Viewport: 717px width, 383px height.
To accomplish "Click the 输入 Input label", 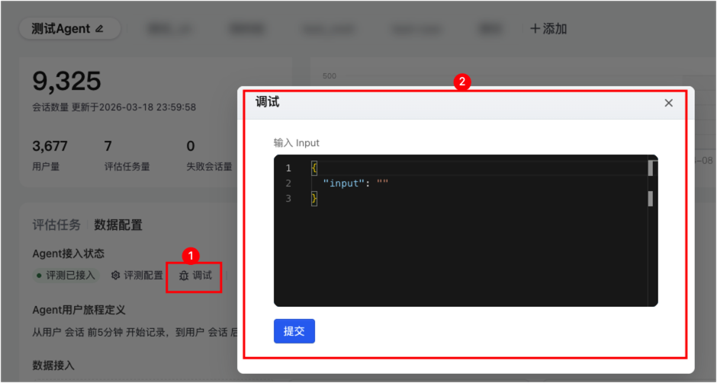I will (x=296, y=143).
